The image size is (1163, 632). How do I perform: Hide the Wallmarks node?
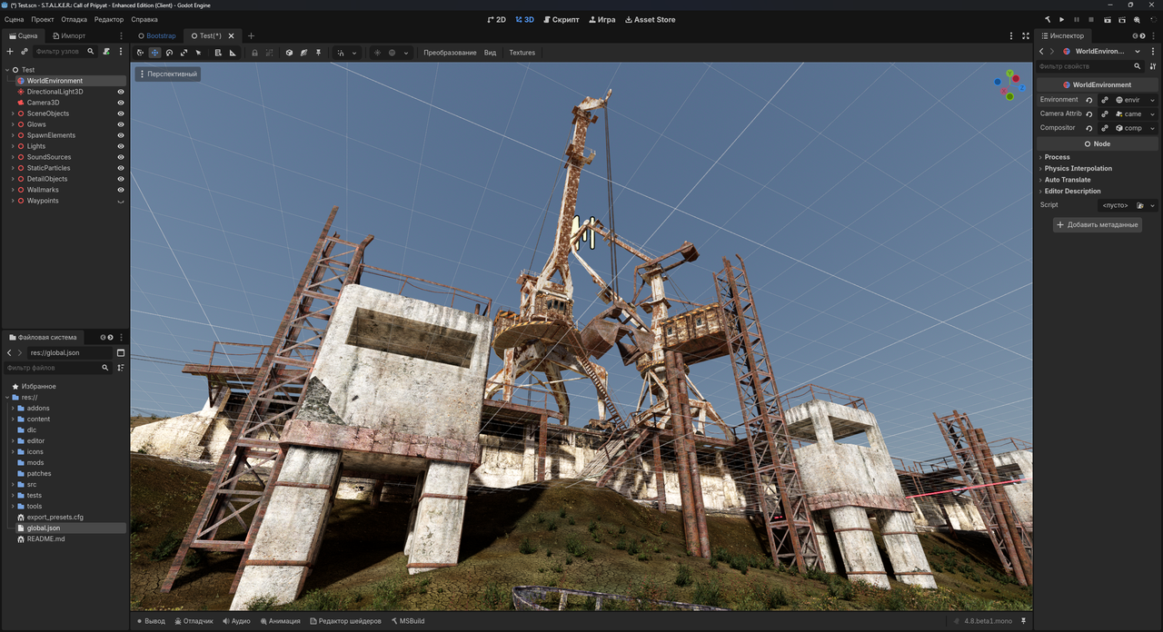point(121,190)
